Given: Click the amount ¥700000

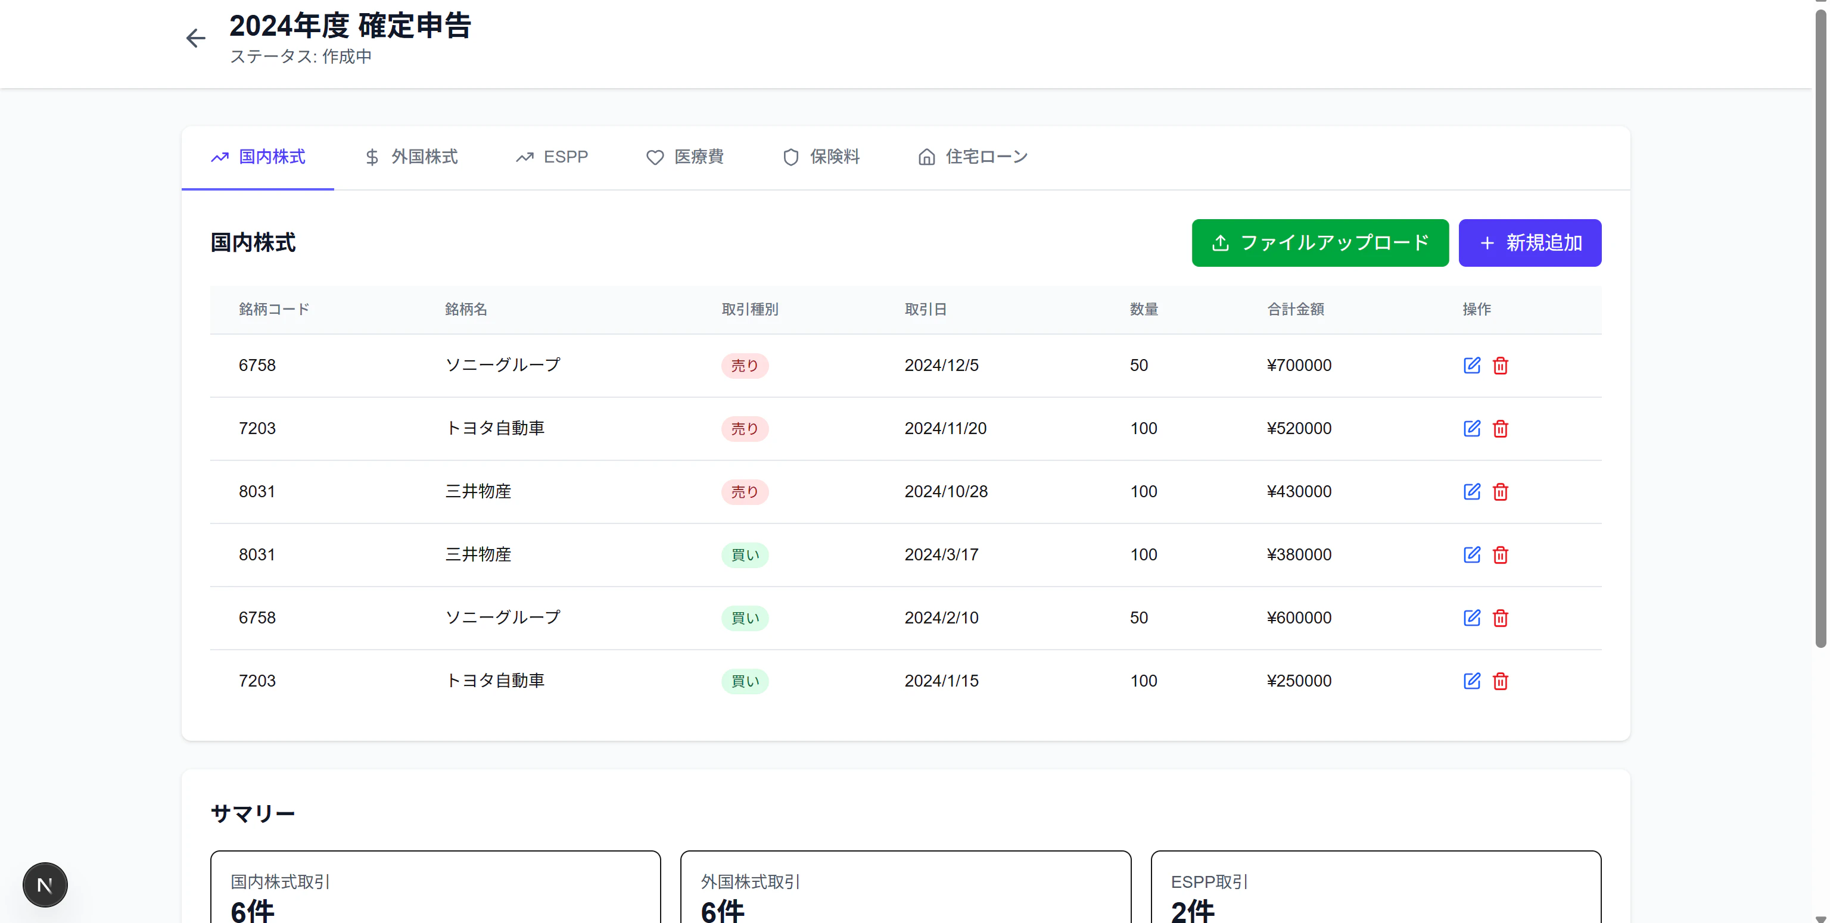Looking at the screenshot, I should 1299,366.
